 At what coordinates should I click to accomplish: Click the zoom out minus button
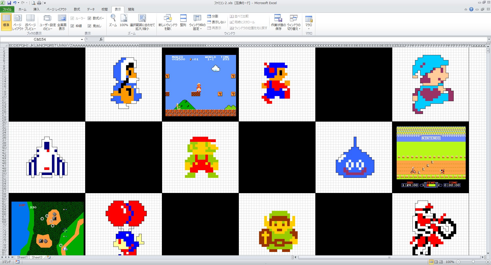458,262
